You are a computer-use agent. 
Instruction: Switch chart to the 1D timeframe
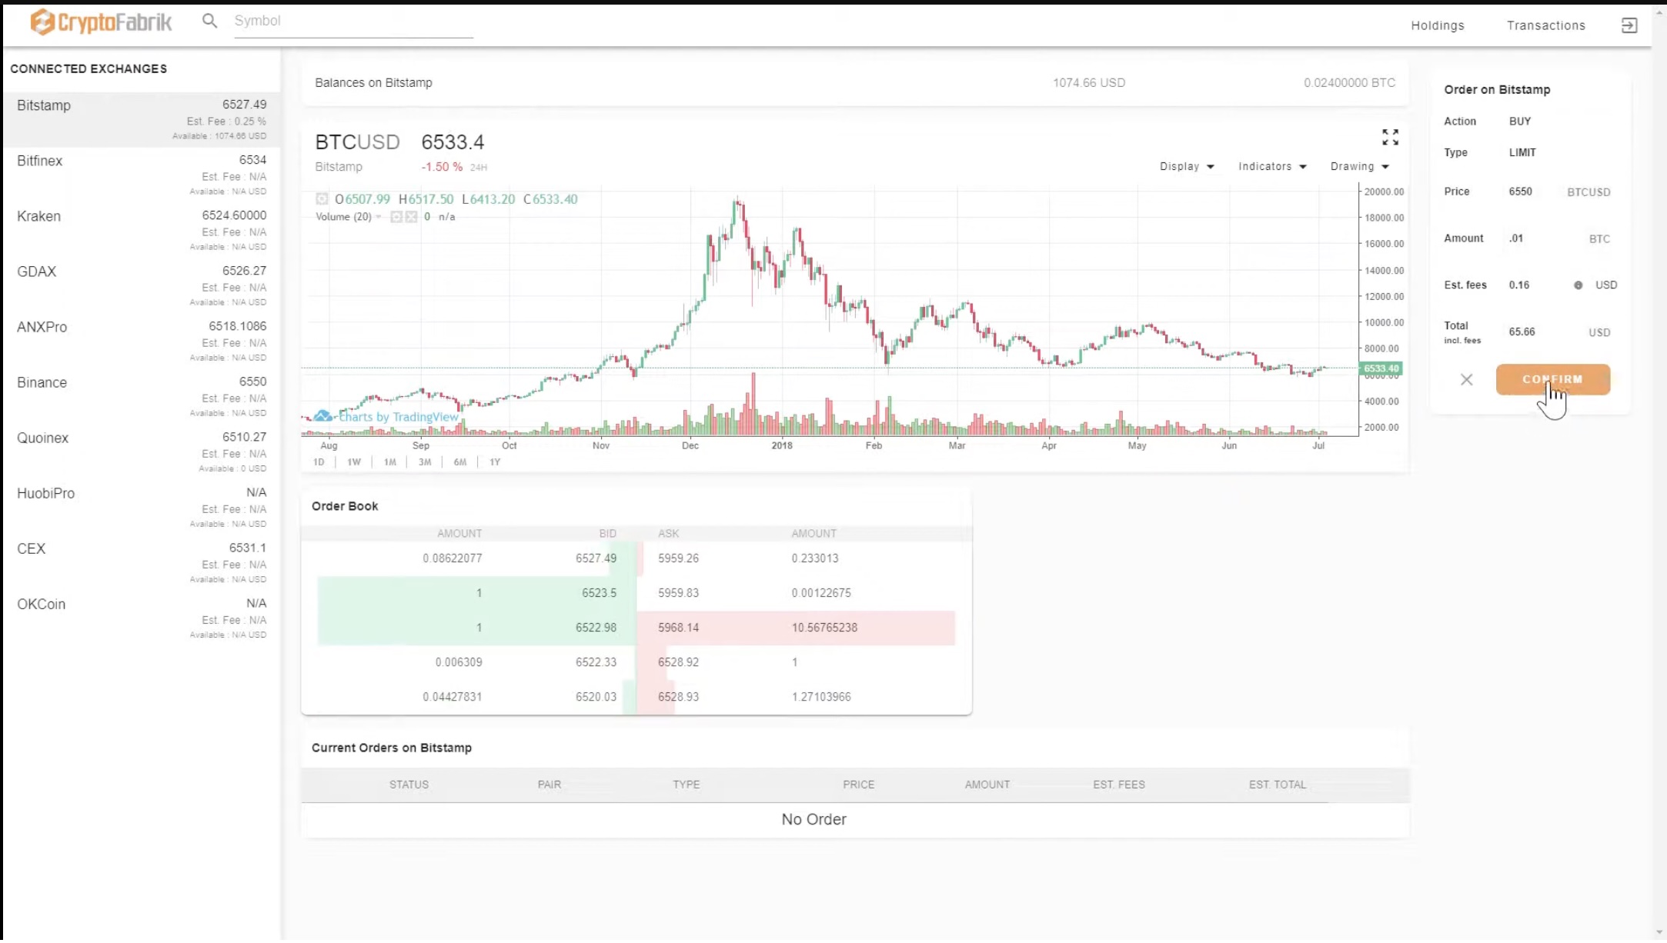319,462
